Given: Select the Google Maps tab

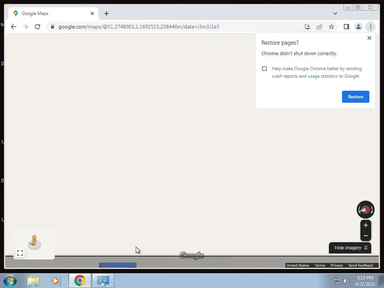Looking at the screenshot, I should (53, 13).
